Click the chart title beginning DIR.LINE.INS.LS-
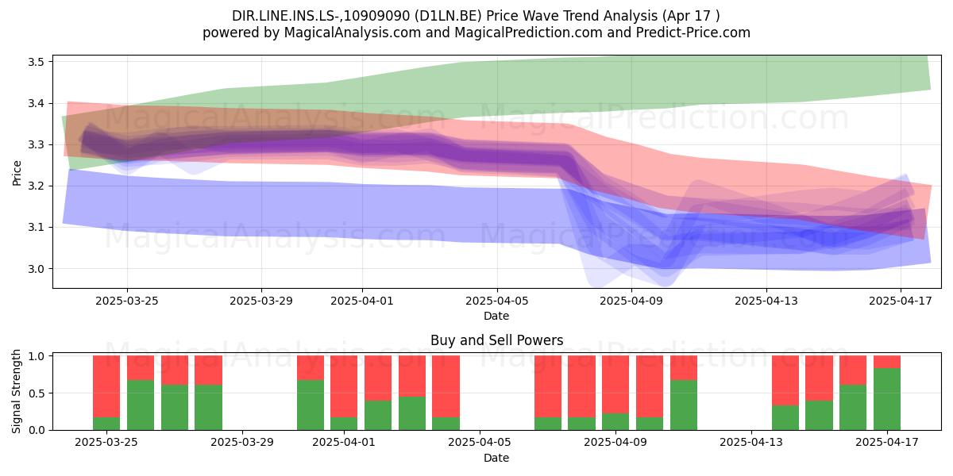This screenshot has height=476, width=953. [476, 15]
